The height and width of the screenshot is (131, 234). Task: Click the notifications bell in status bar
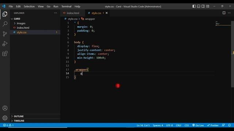point(229,125)
